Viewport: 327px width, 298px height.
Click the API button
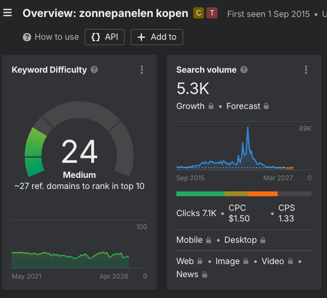pyautogui.click(x=105, y=37)
